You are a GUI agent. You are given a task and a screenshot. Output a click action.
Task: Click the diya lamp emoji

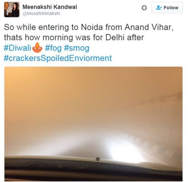(x=37, y=48)
